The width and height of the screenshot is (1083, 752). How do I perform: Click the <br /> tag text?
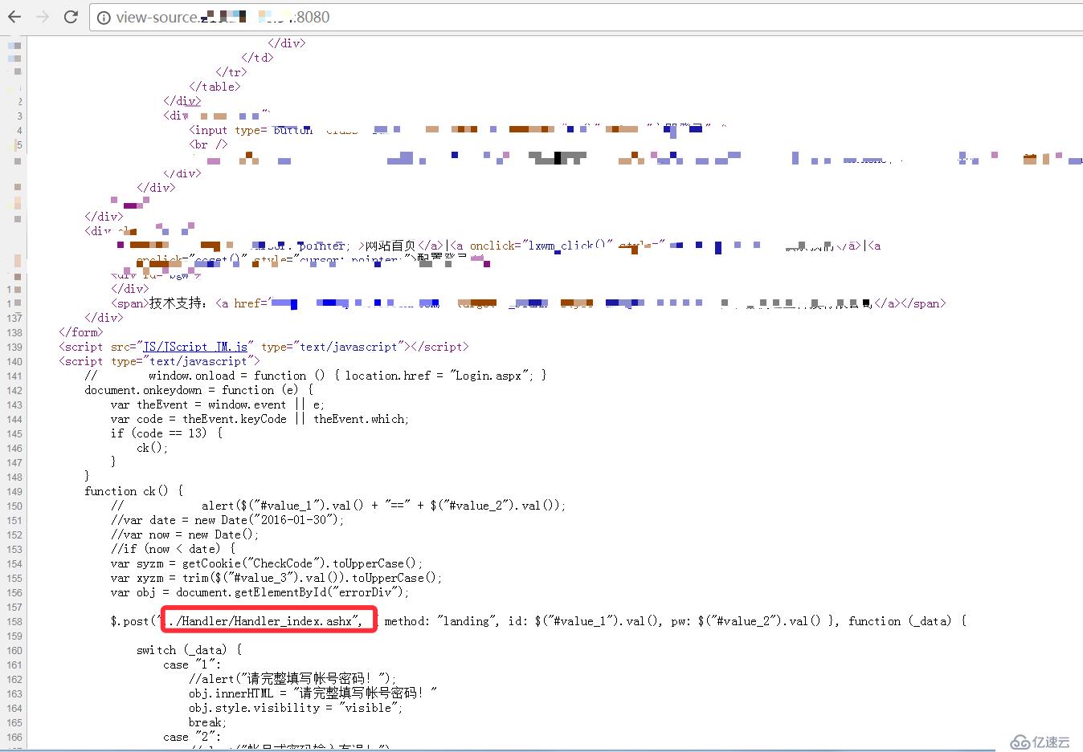[x=208, y=144]
